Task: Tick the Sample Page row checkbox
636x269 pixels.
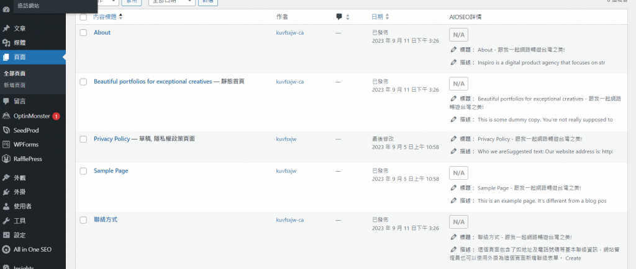Action: tap(83, 171)
